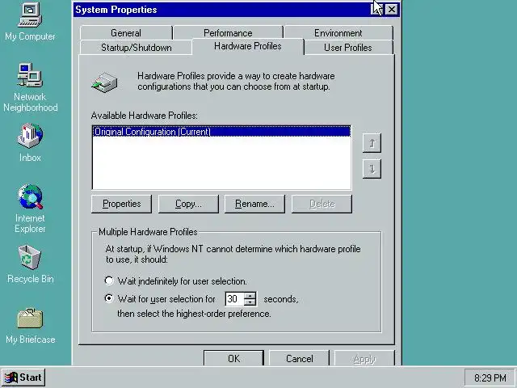This screenshot has height=388, width=517.
Task: Click the seconds input field showing 30
Action: tap(234, 299)
